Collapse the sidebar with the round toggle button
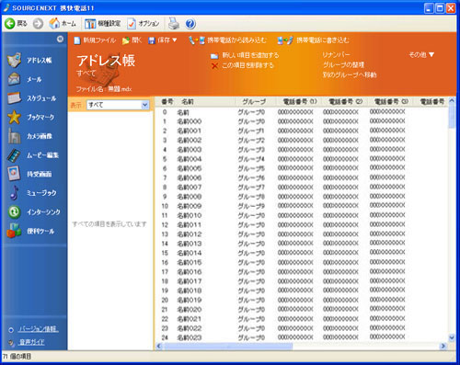This screenshot has width=460, height=365. point(60,39)
